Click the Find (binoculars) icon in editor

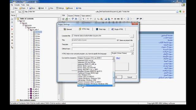76,19
